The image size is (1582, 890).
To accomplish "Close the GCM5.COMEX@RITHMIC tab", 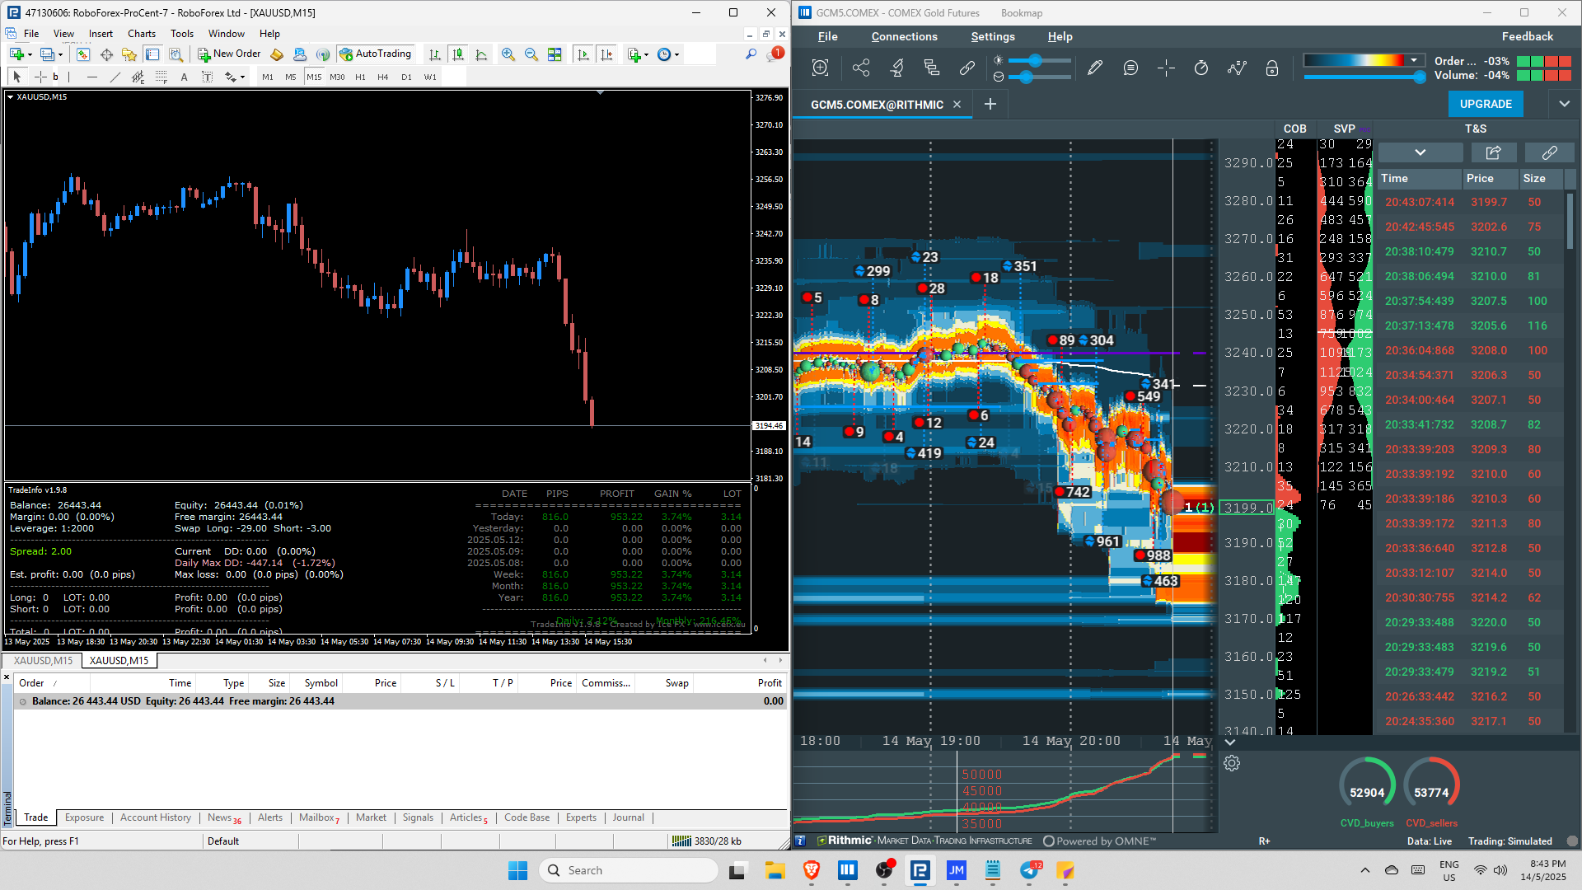I will 957,105.
